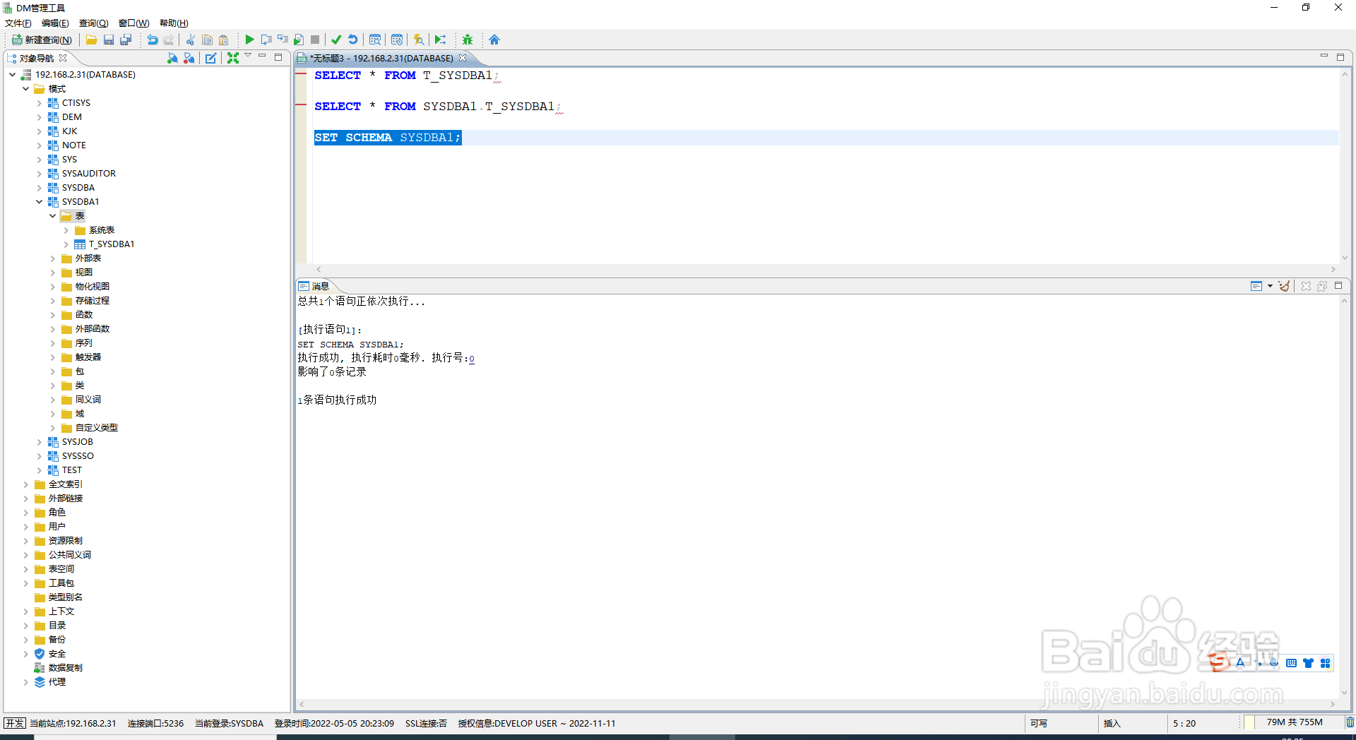Collapse the 表 tables folder
This screenshot has width=1356, height=740.
(52, 216)
